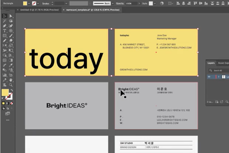Select the Direct Selection tool
The image size is (229, 153).
11,16
